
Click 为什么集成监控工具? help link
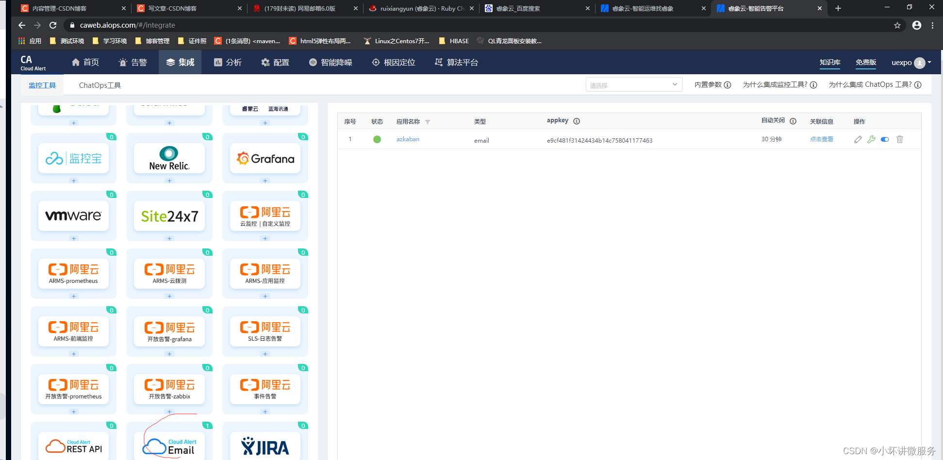[x=780, y=85]
